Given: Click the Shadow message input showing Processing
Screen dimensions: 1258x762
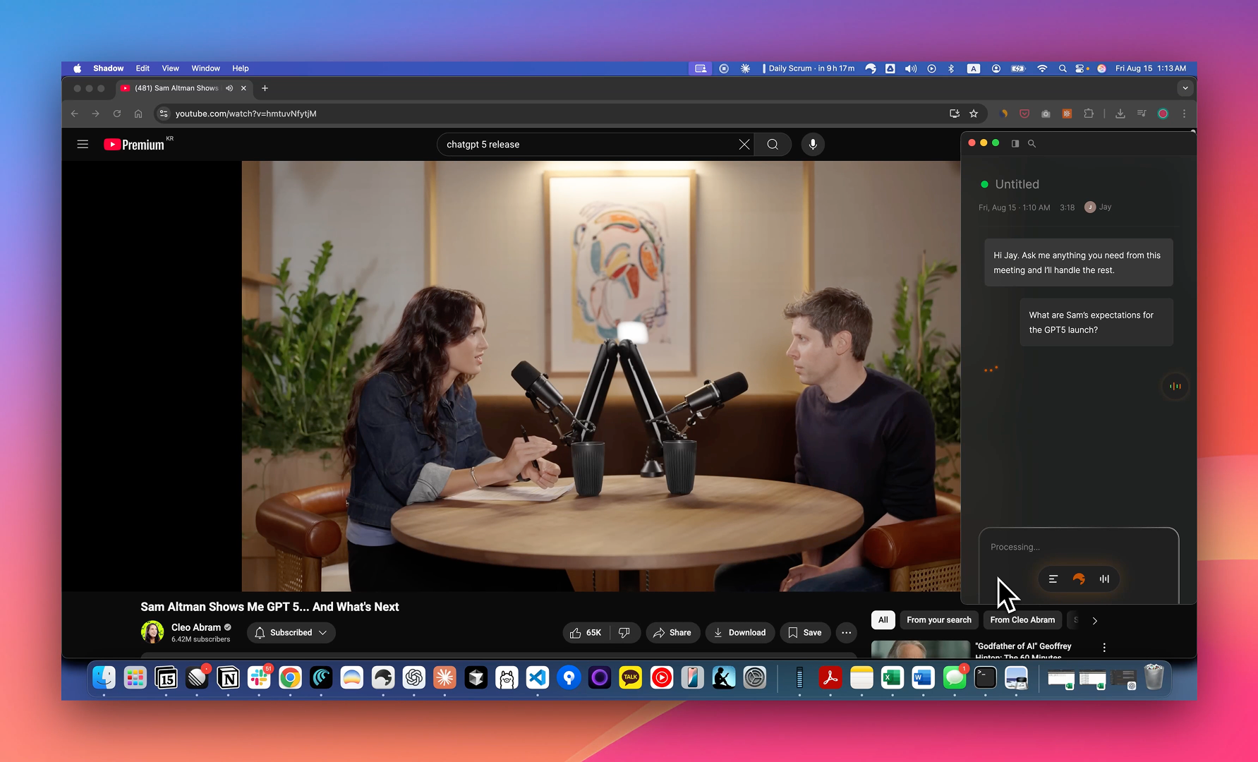Looking at the screenshot, I should [x=1079, y=548].
